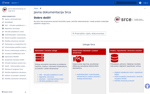Click link icon beside KALENDAR
The image size is (150, 94).
click(x=3, y=22)
